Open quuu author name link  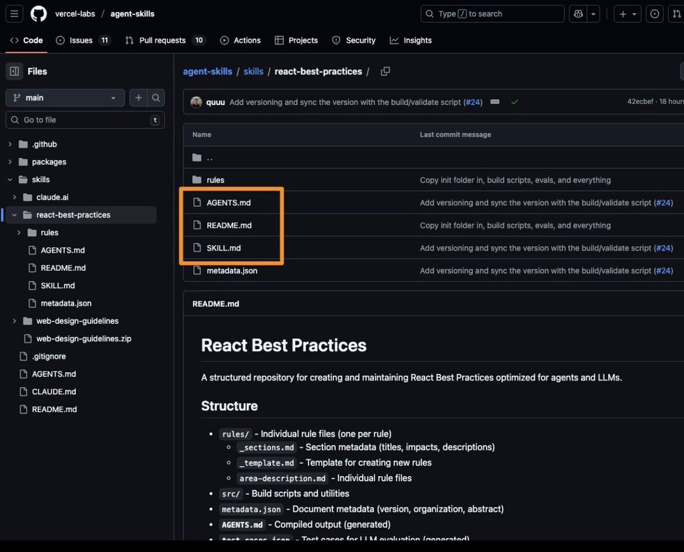click(215, 102)
